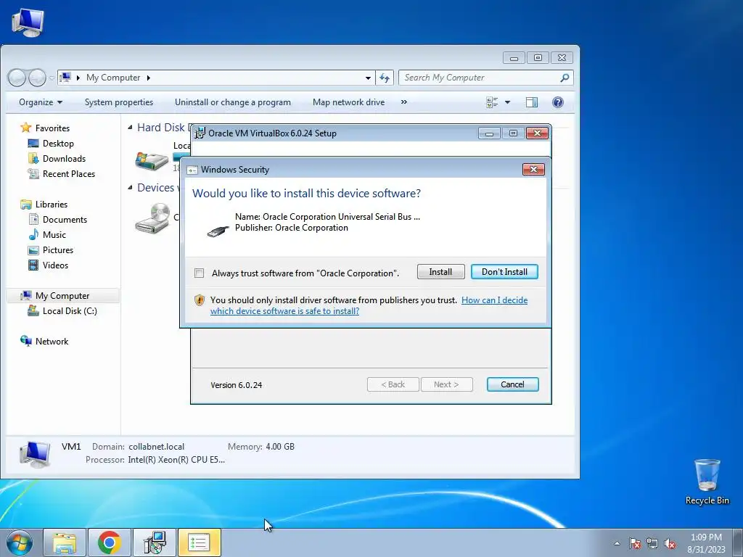743x557 pixels.
Task: Open the Windows Start menu
Action: pyautogui.click(x=20, y=542)
